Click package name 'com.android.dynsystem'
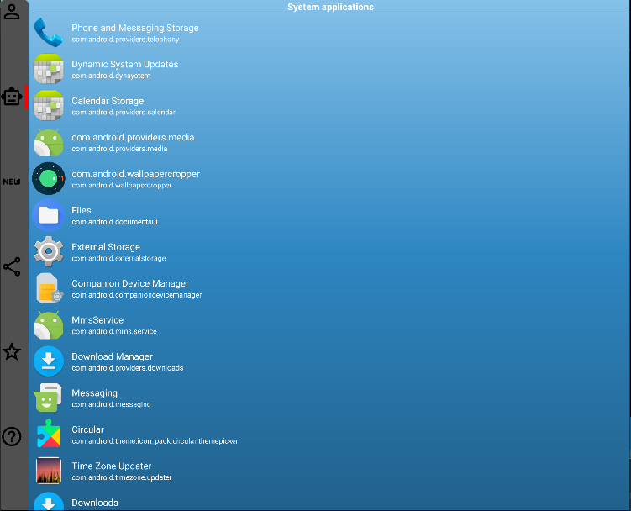Screen dimensions: 631x511 (111, 76)
